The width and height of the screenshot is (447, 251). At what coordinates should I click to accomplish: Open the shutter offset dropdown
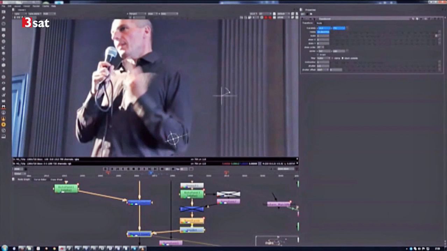coord(322,70)
